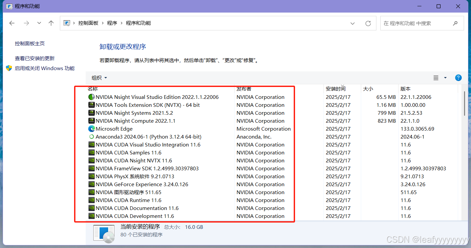Click 程序 in the breadcrumb
Screen dimensions: 471x248
[x=112, y=23]
